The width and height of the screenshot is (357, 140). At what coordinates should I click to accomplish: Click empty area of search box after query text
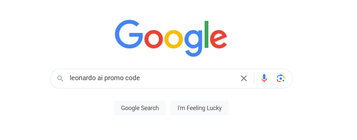coord(189,78)
